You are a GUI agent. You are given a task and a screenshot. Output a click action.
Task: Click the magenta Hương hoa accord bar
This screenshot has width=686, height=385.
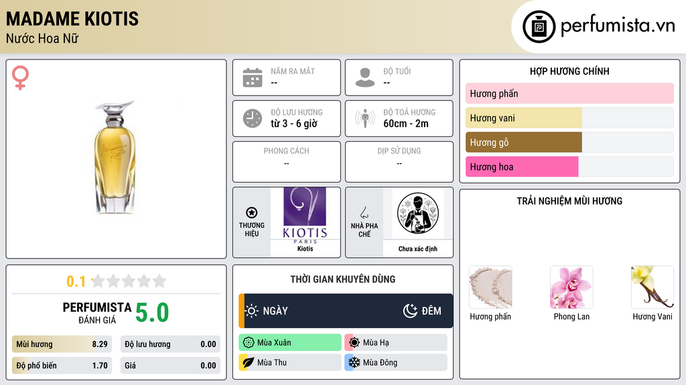(x=522, y=166)
